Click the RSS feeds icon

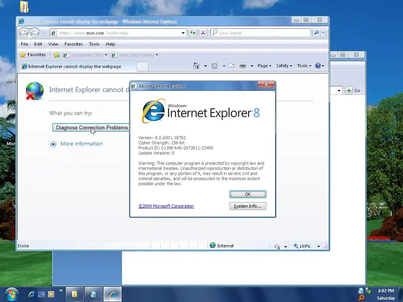(214, 66)
